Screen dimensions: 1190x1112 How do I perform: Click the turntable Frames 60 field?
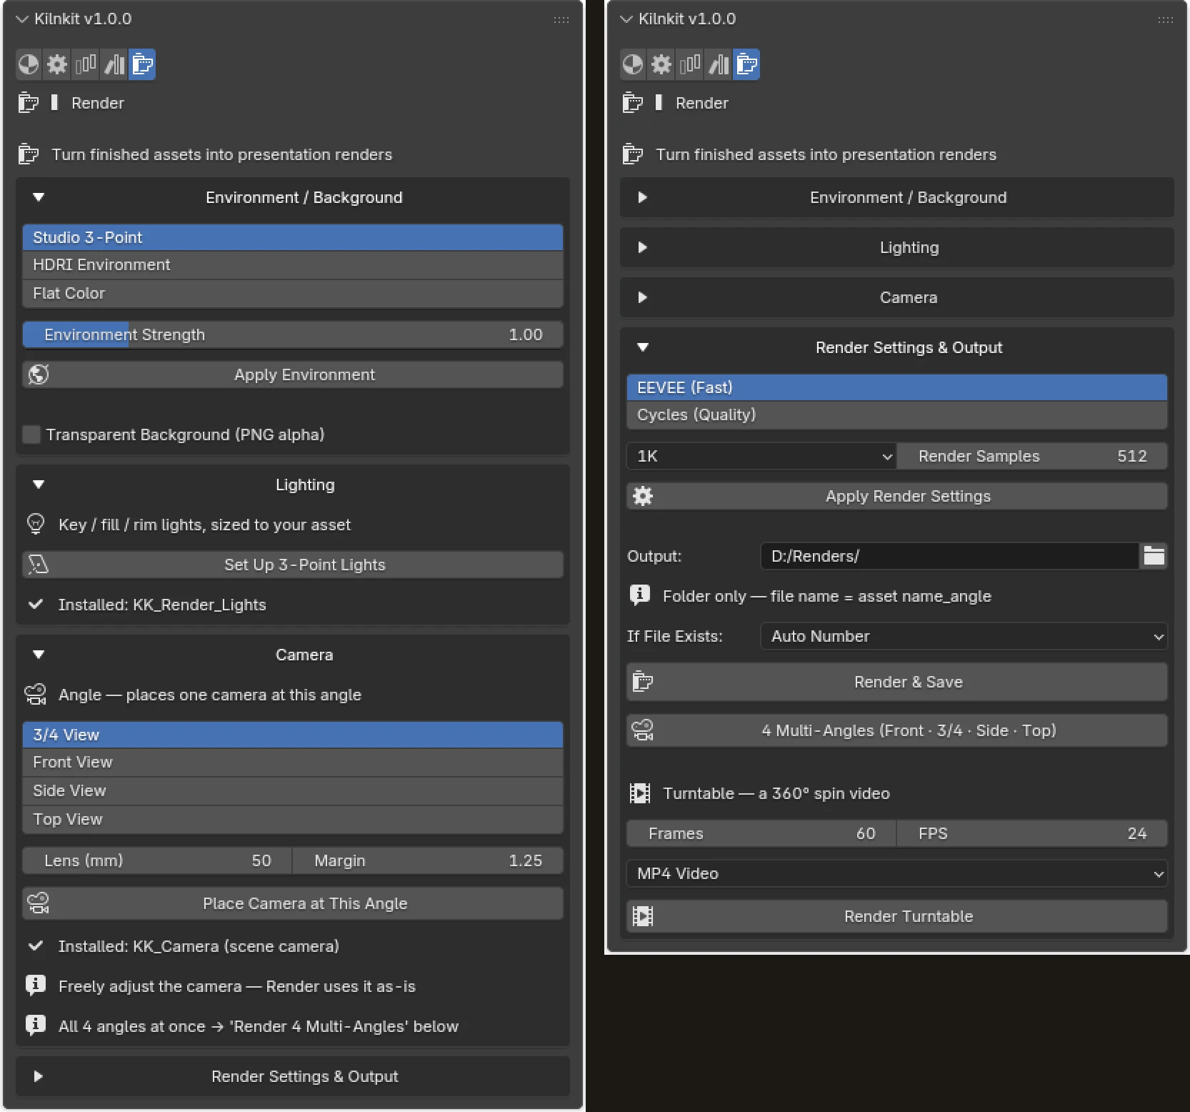761,833
